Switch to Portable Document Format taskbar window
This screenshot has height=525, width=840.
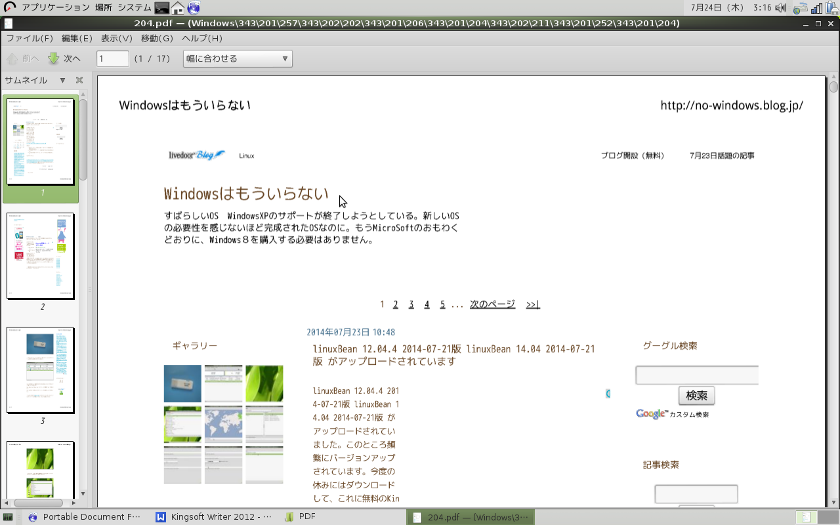pyautogui.click(x=84, y=517)
